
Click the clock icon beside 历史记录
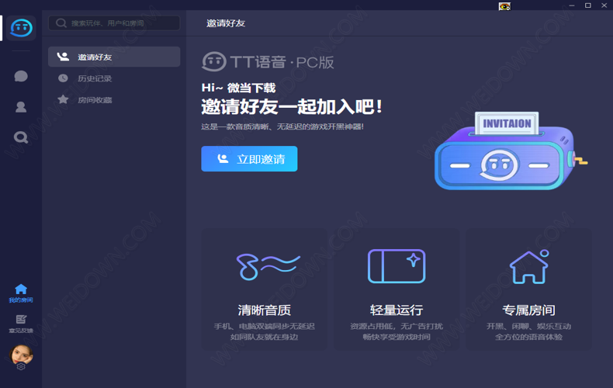[63, 78]
